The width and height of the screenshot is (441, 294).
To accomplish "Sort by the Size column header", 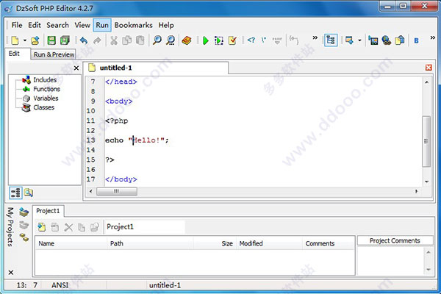I will pyautogui.click(x=215, y=243).
